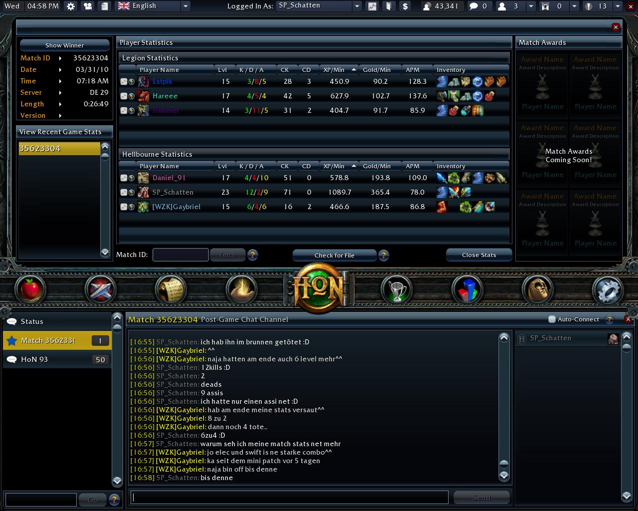The height and width of the screenshot is (511, 638).
Task: Open the scroll navigation icon
Action: 170,289
